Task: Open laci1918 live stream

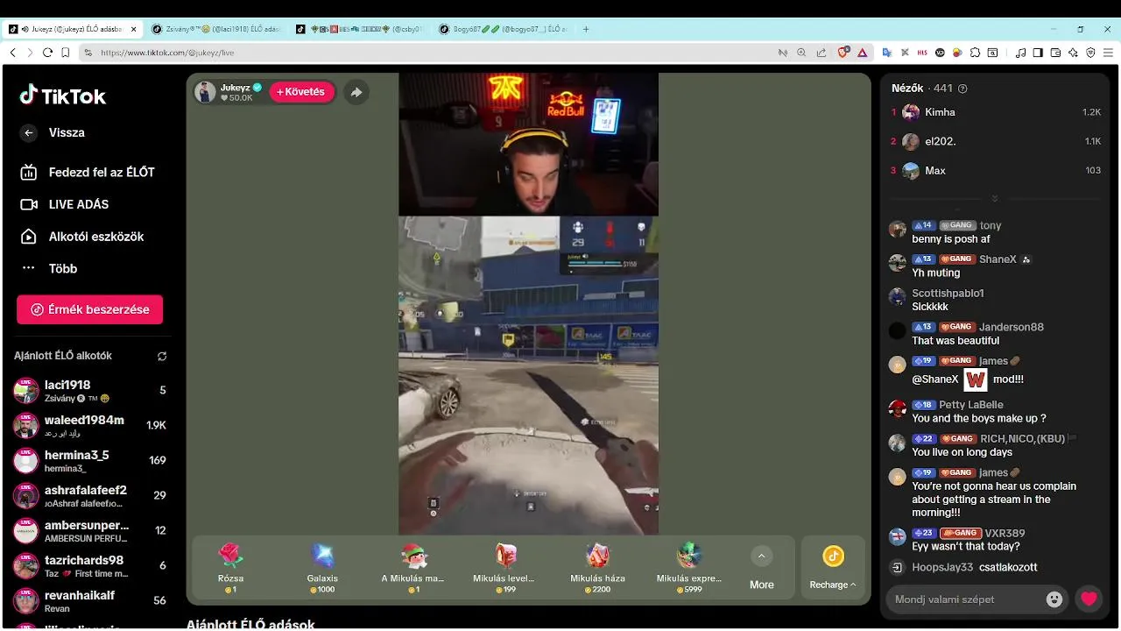Action: click(89, 391)
